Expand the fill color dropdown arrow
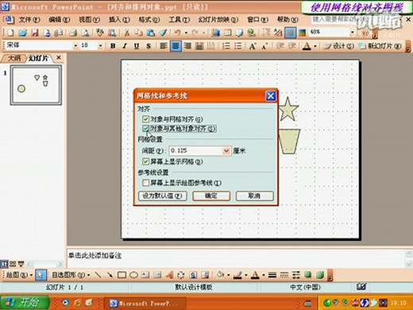This screenshot has width=413, height=310. click(x=228, y=275)
